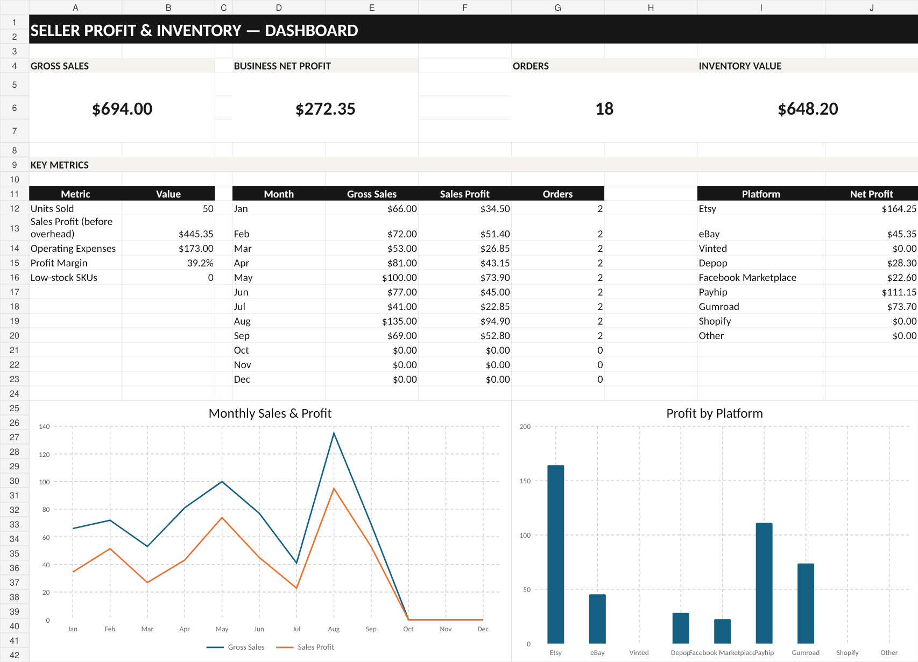Click the Monthly Sales & Profit chart title
Viewport: 918px width, 662px height.
pos(270,413)
